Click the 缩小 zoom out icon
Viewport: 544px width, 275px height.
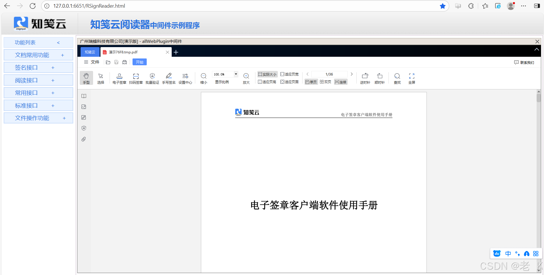tap(203, 78)
